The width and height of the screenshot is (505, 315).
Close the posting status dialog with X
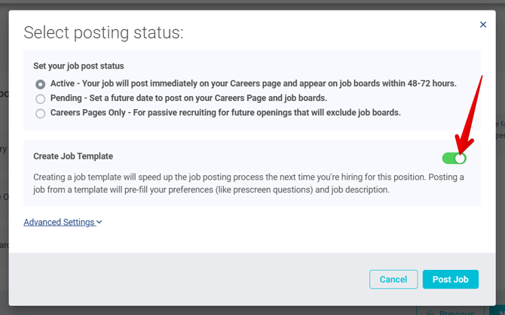(483, 25)
